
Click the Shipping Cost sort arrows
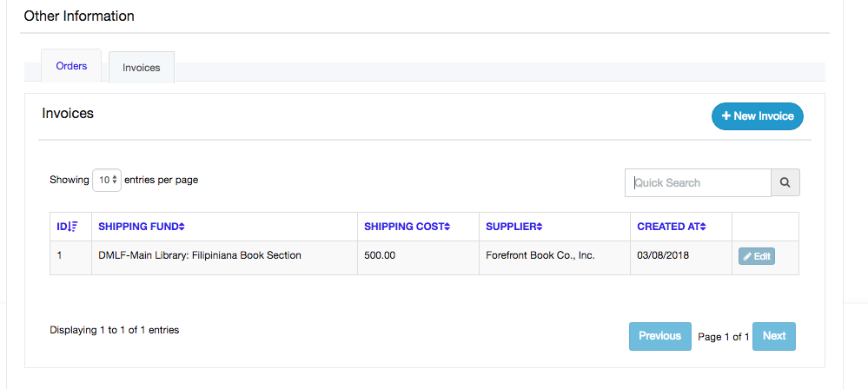pos(447,227)
